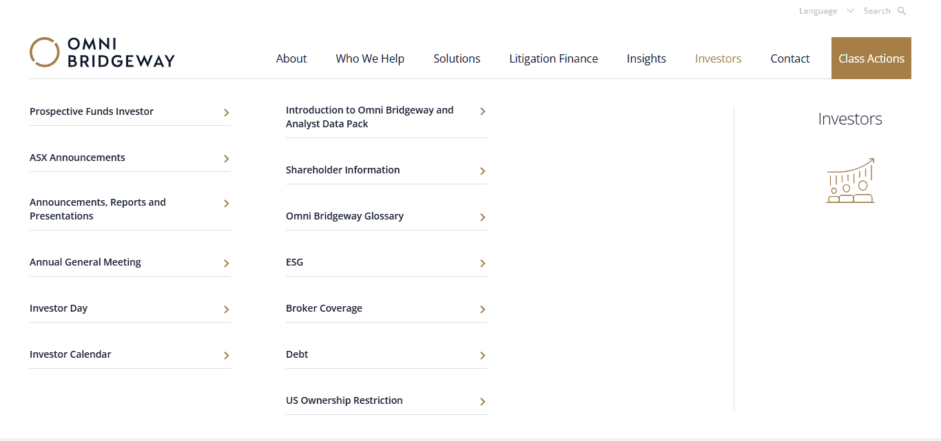The height and width of the screenshot is (441, 941).
Task: Open the About menu
Action: (x=291, y=58)
